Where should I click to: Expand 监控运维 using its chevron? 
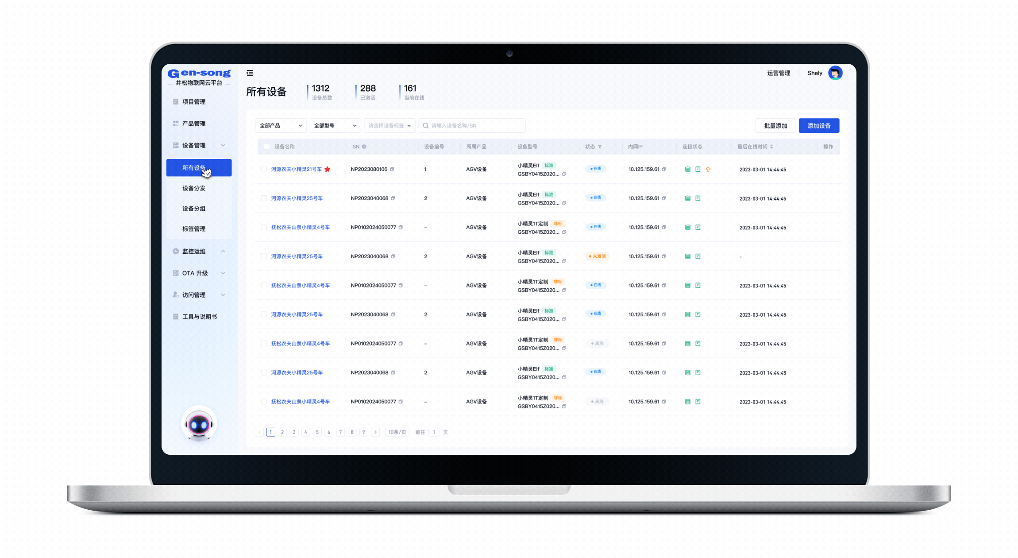point(223,251)
